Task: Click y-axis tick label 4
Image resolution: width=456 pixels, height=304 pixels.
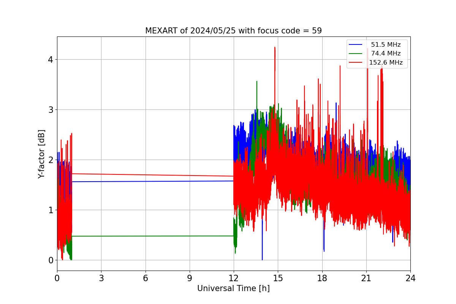Action: coord(50,60)
